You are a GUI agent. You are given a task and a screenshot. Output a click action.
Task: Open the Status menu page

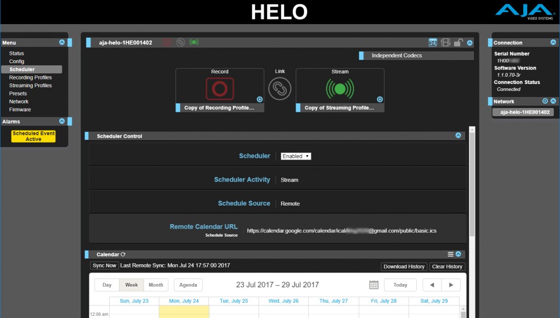[16, 53]
